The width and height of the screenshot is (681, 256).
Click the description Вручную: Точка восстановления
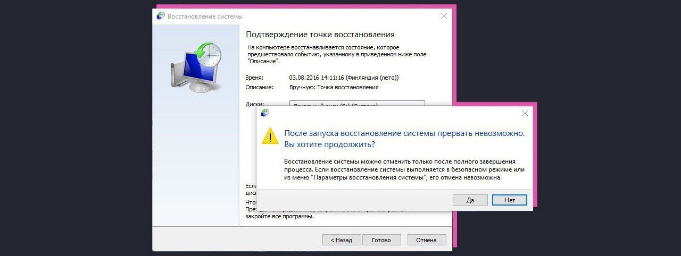pos(334,87)
